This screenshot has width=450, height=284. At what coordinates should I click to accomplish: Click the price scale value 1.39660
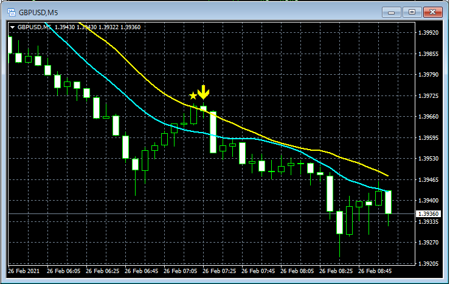[x=429, y=117]
